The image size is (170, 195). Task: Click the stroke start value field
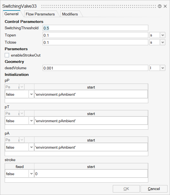click(x=91, y=174)
